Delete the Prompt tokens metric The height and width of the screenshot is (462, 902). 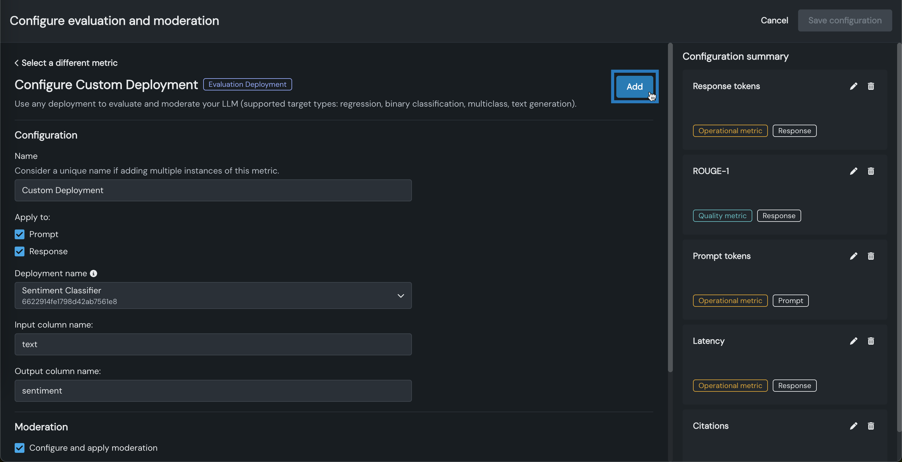point(871,256)
